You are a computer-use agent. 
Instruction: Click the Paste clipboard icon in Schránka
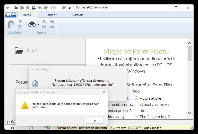point(11,24)
